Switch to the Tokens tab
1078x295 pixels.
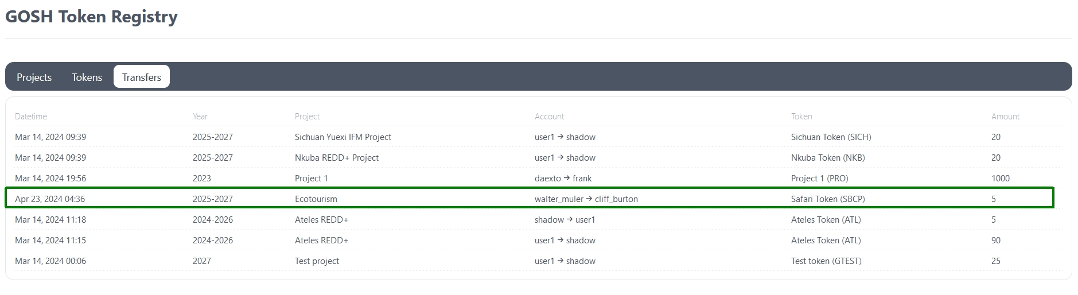(87, 77)
